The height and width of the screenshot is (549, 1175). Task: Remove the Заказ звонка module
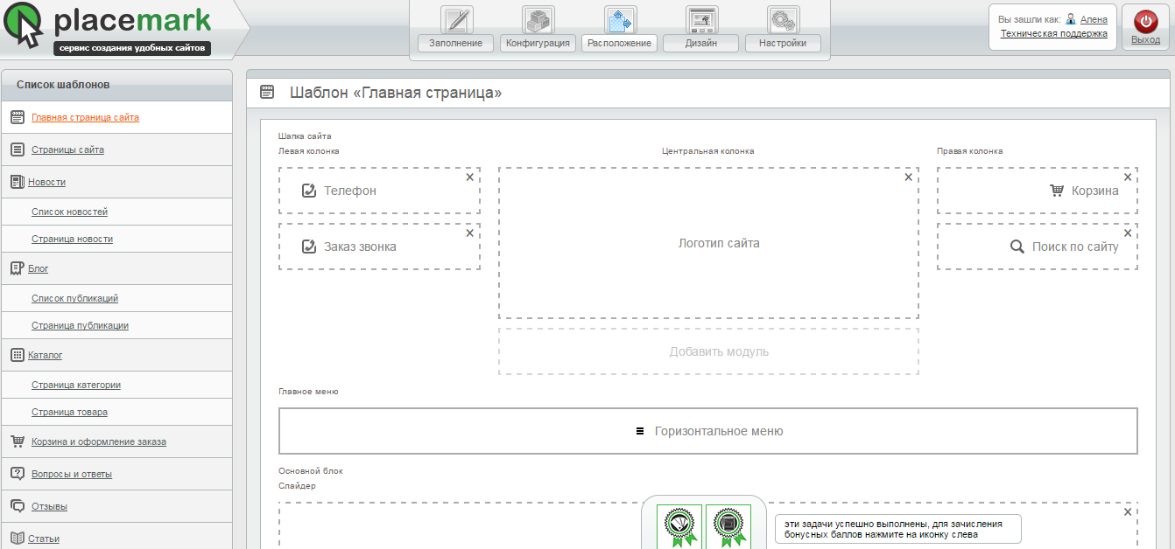click(469, 233)
